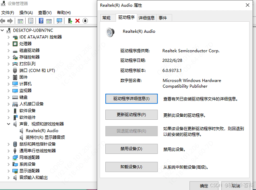Select the Realtek(R) Audio tree item
Viewport: 256px width, 190px height.
click(x=42, y=131)
